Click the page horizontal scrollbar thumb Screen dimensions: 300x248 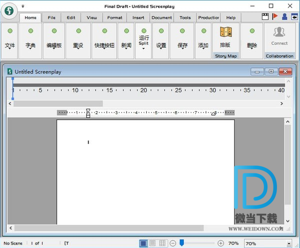point(109,228)
